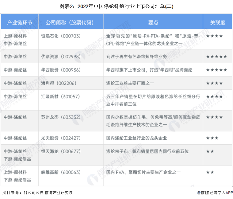The height and width of the screenshot is (199, 233).
Task: Click 上游-原材料 in the 恒逸石化 row
Action: 15,36
